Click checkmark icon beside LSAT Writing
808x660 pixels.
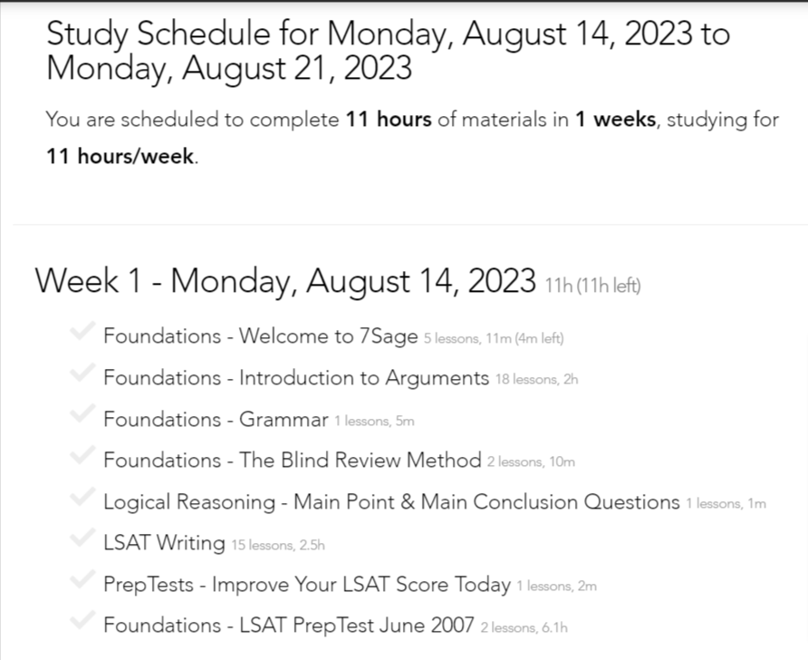coord(82,540)
